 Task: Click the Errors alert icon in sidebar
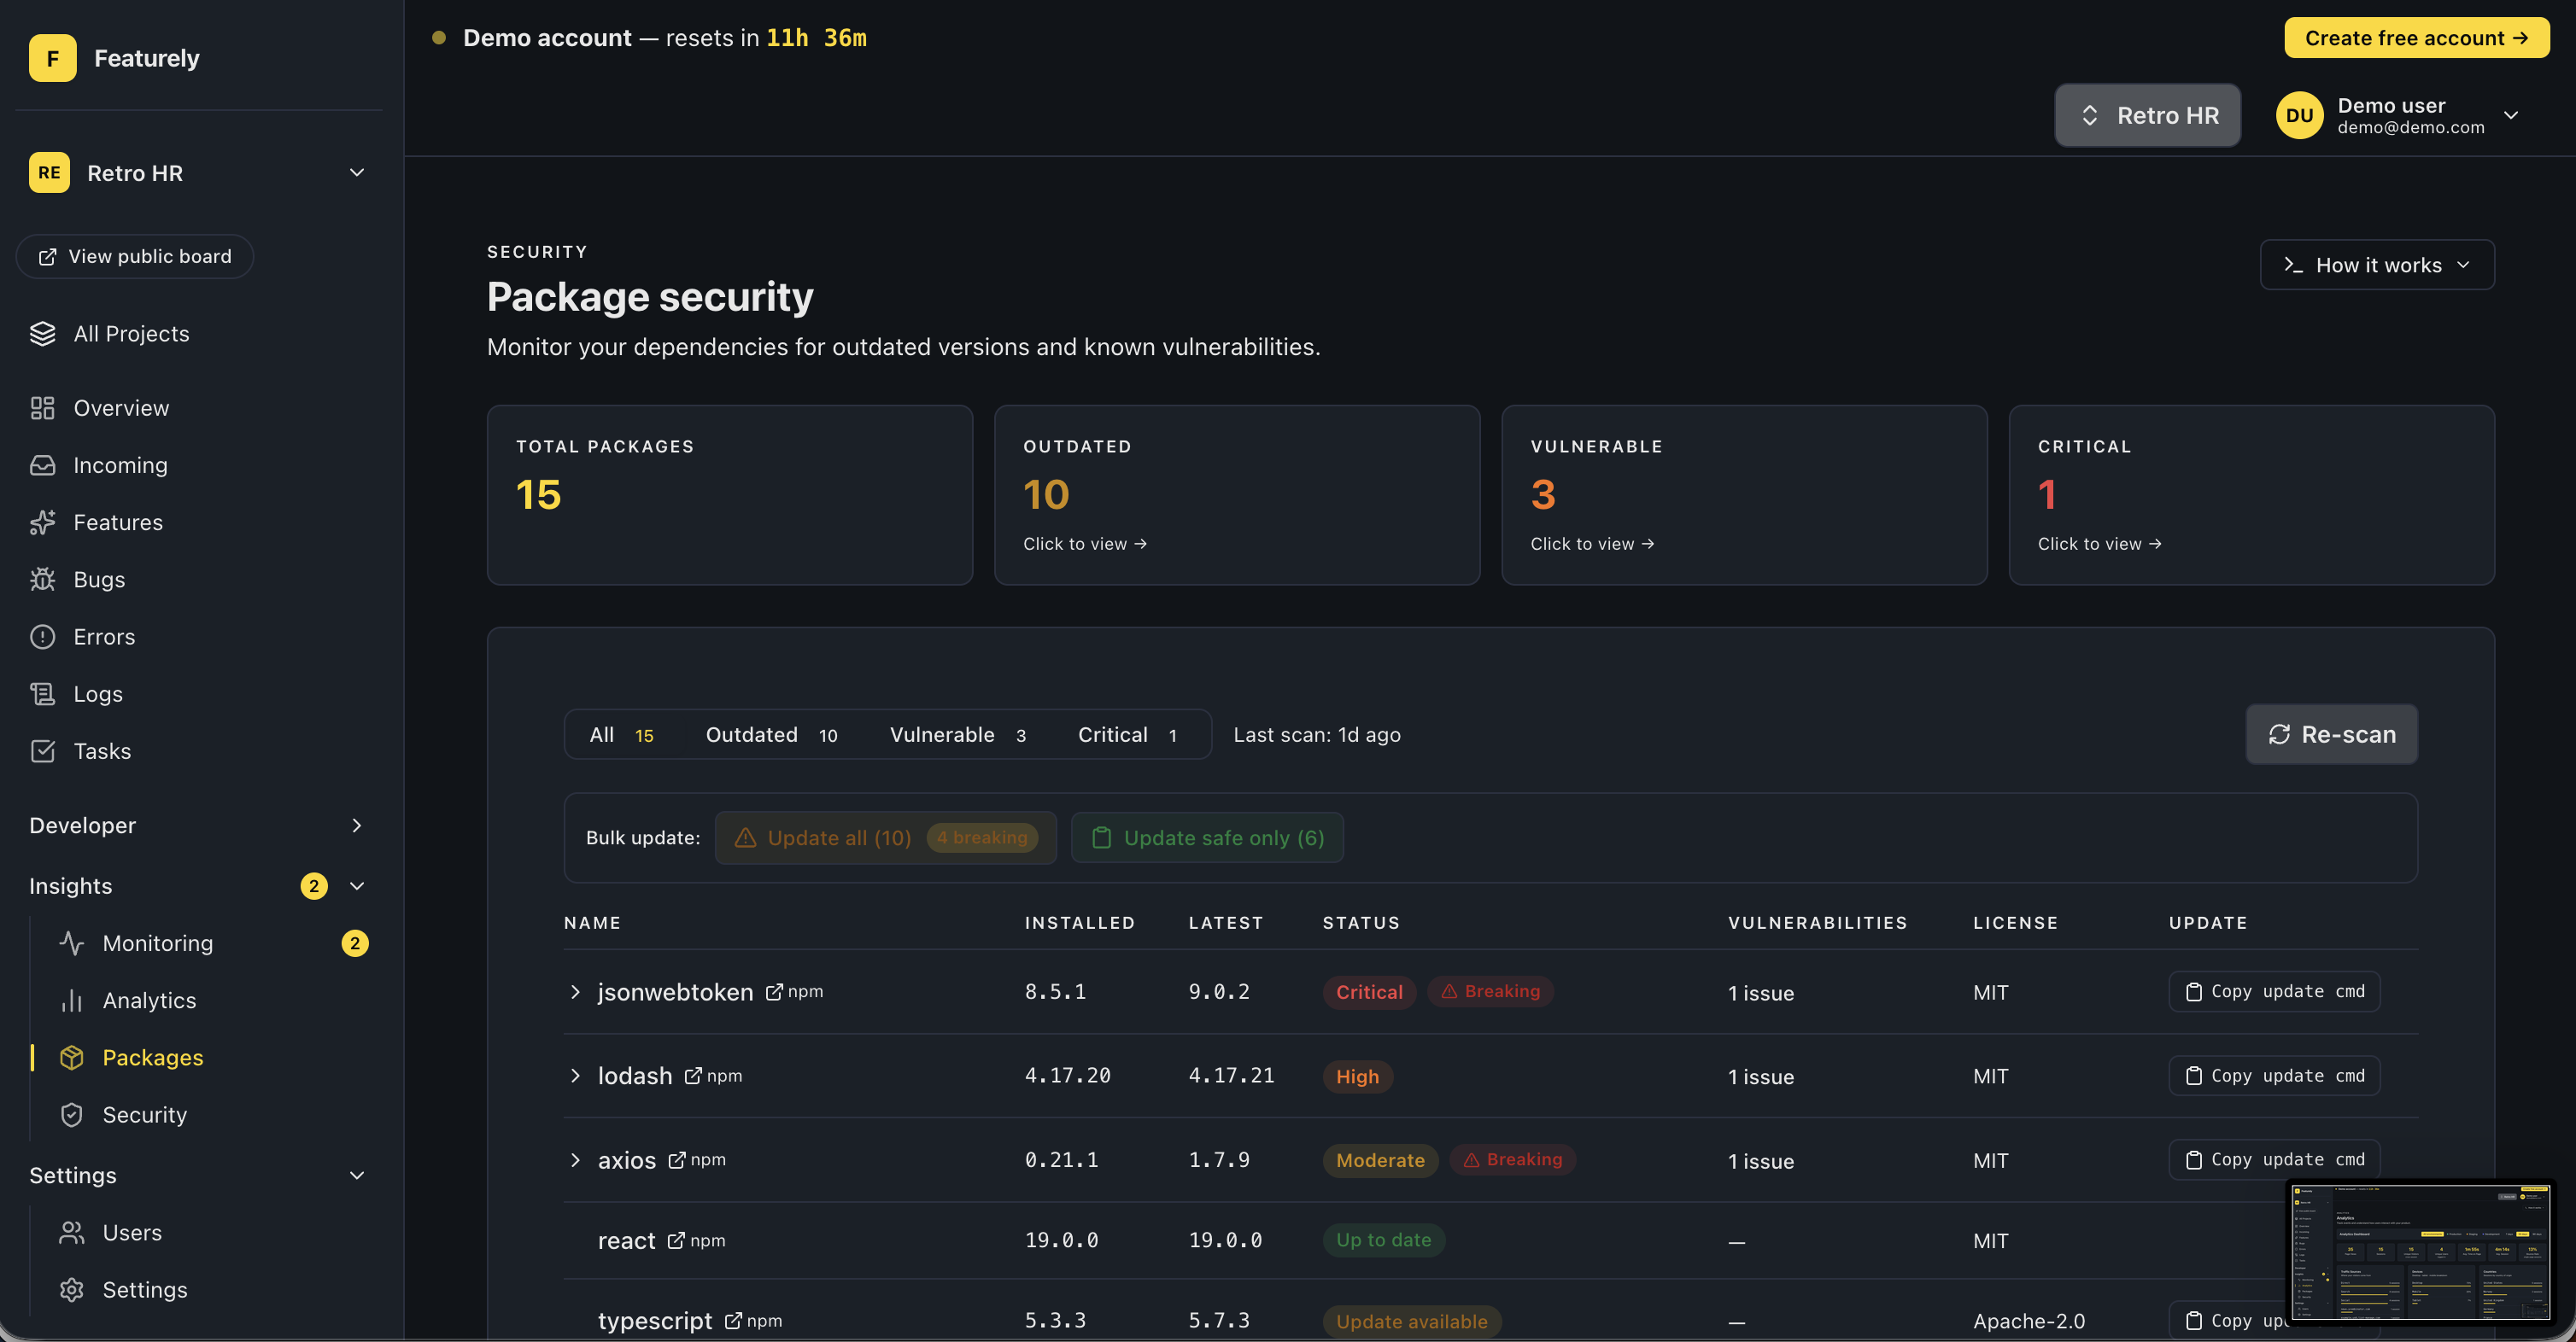tap(42, 637)
